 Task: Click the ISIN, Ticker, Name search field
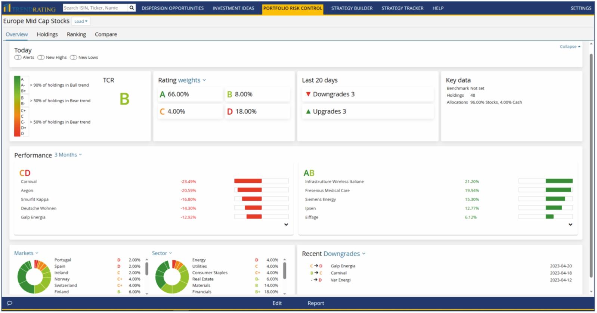click(95, 8)
